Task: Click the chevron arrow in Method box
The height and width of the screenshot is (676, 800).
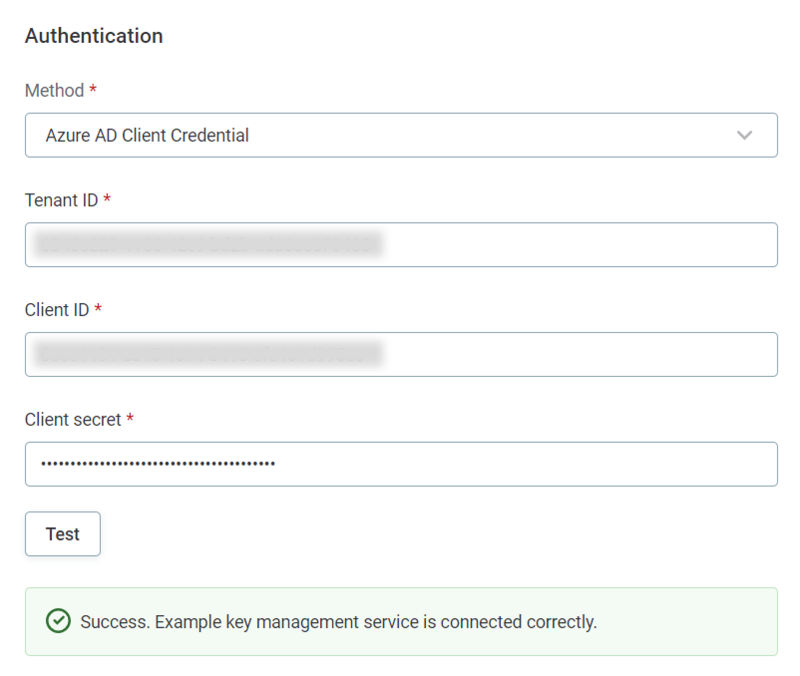Action: click(744, 135)
